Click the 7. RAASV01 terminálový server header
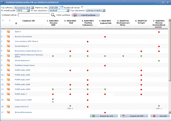 coord(159,24)
